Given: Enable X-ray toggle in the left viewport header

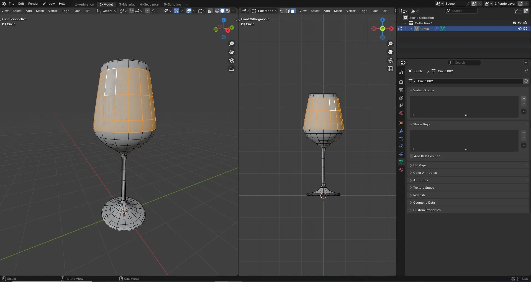Looking at the screenshot, I should point(210,11).
